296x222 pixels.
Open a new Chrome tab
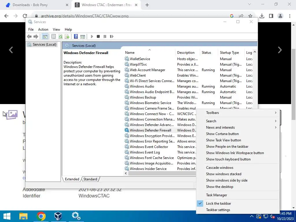(x=147, y=5)
